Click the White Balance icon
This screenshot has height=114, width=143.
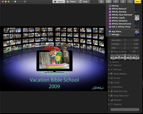point(112,74)
